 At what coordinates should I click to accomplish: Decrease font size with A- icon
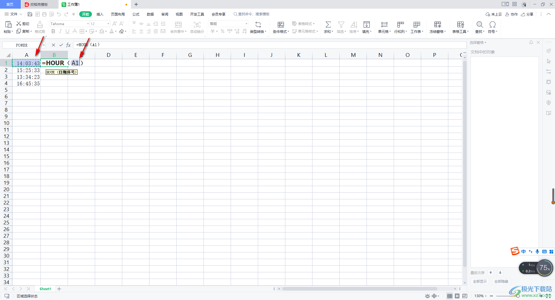122,24
